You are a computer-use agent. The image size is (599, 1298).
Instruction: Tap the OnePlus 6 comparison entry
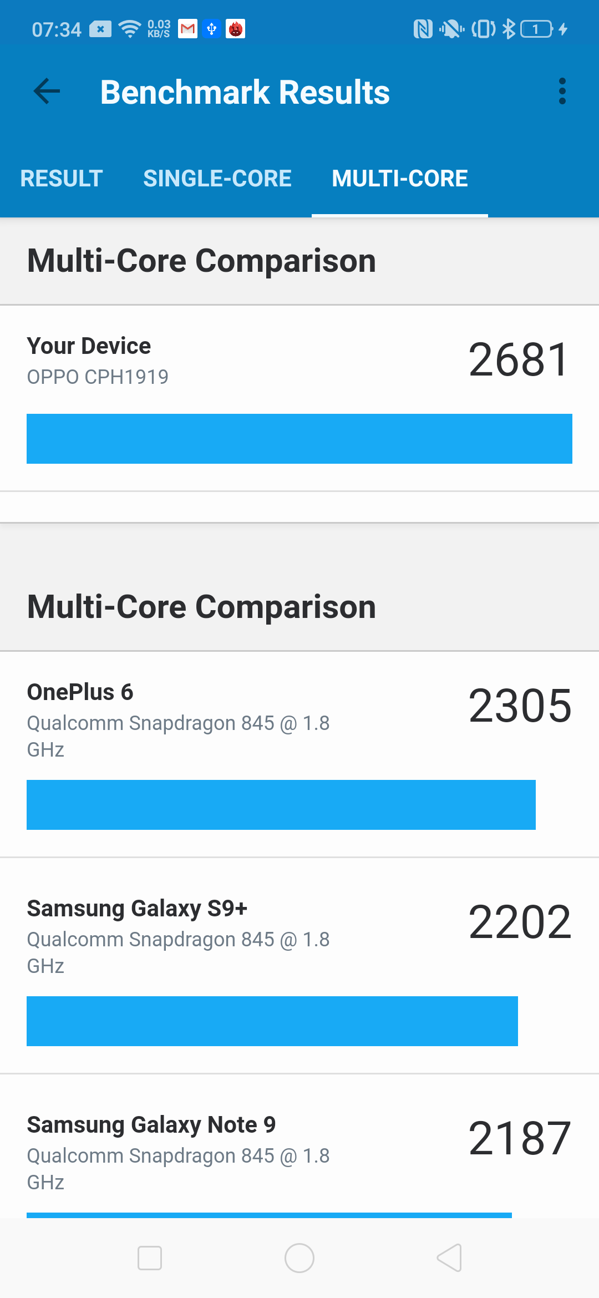pyautogui.click(x=299, y=754)
